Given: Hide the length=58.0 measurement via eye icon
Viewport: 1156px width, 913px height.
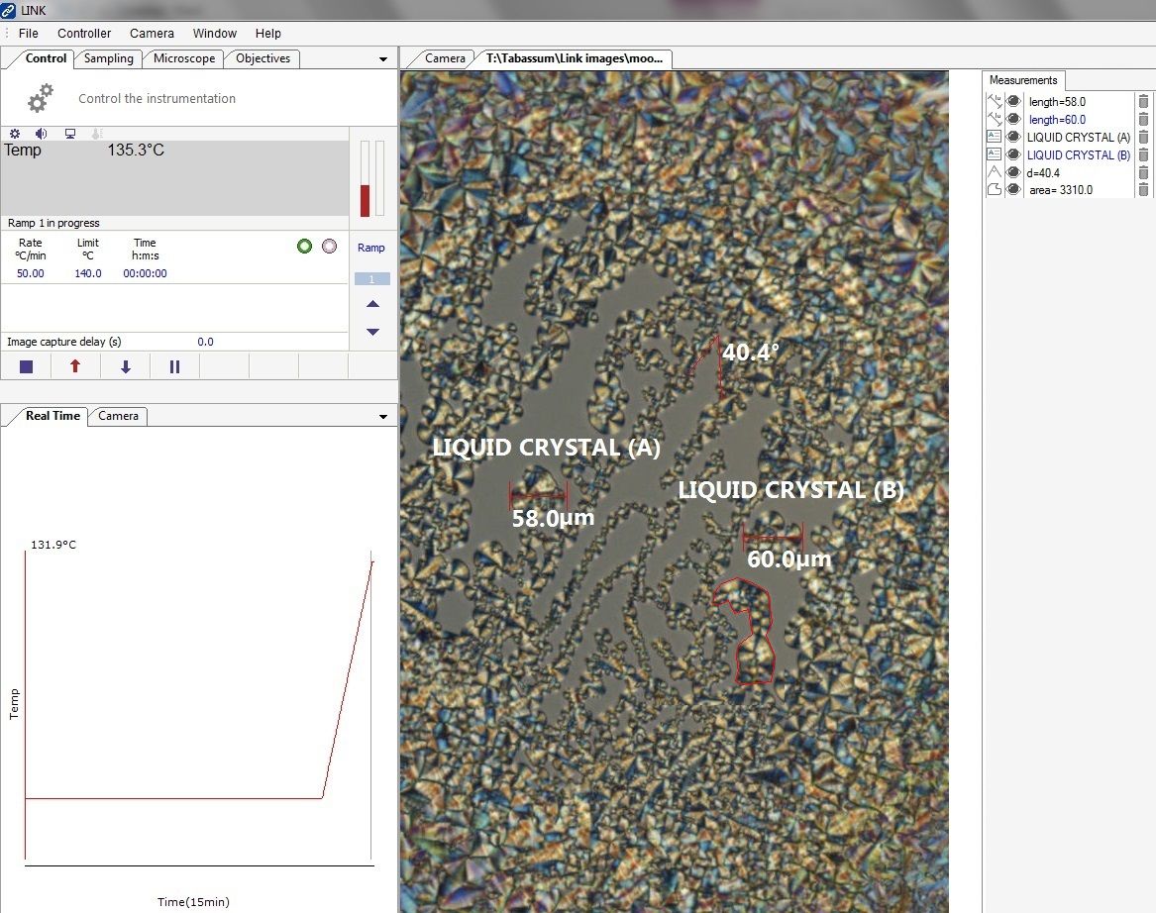Looking at the screenshot, I should pos(1013,101).
